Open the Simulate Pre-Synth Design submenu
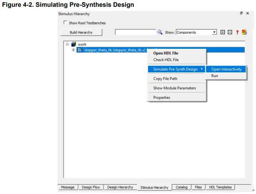The height and width of the screenshot is (194, 256). 177,69
